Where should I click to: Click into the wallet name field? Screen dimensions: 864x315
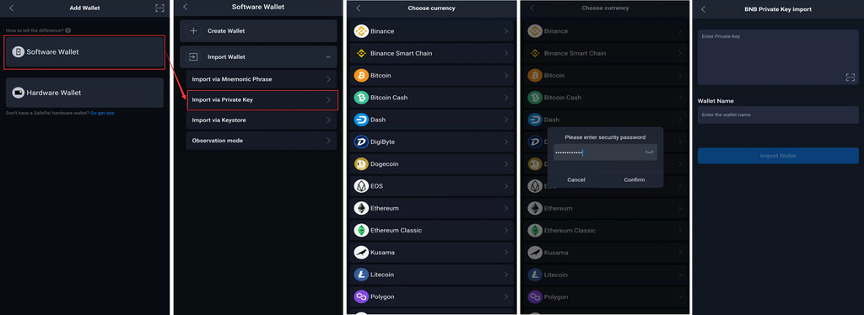click(778, 115)
